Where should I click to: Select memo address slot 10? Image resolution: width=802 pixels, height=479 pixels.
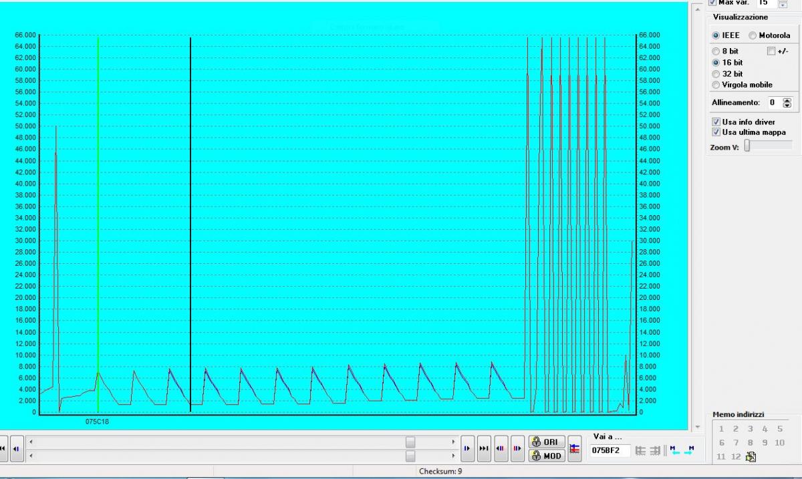pos(779,442)
